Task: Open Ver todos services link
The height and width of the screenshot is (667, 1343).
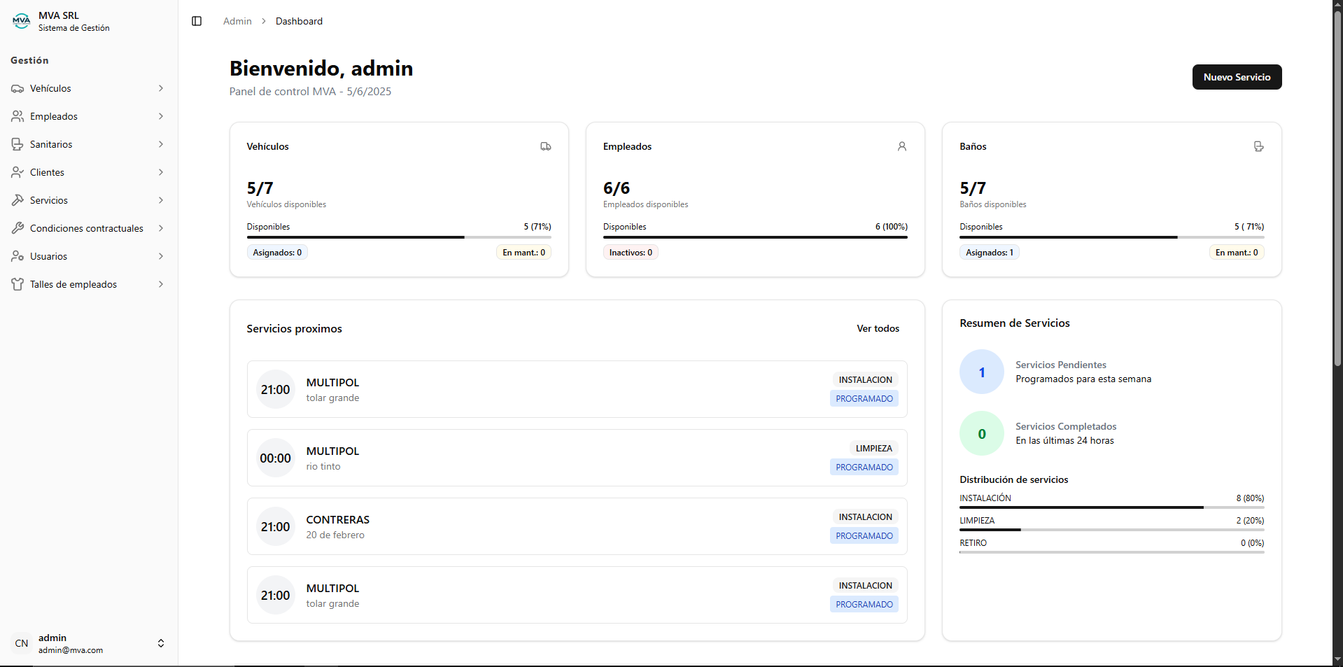Action: click(x=878, y=328)
